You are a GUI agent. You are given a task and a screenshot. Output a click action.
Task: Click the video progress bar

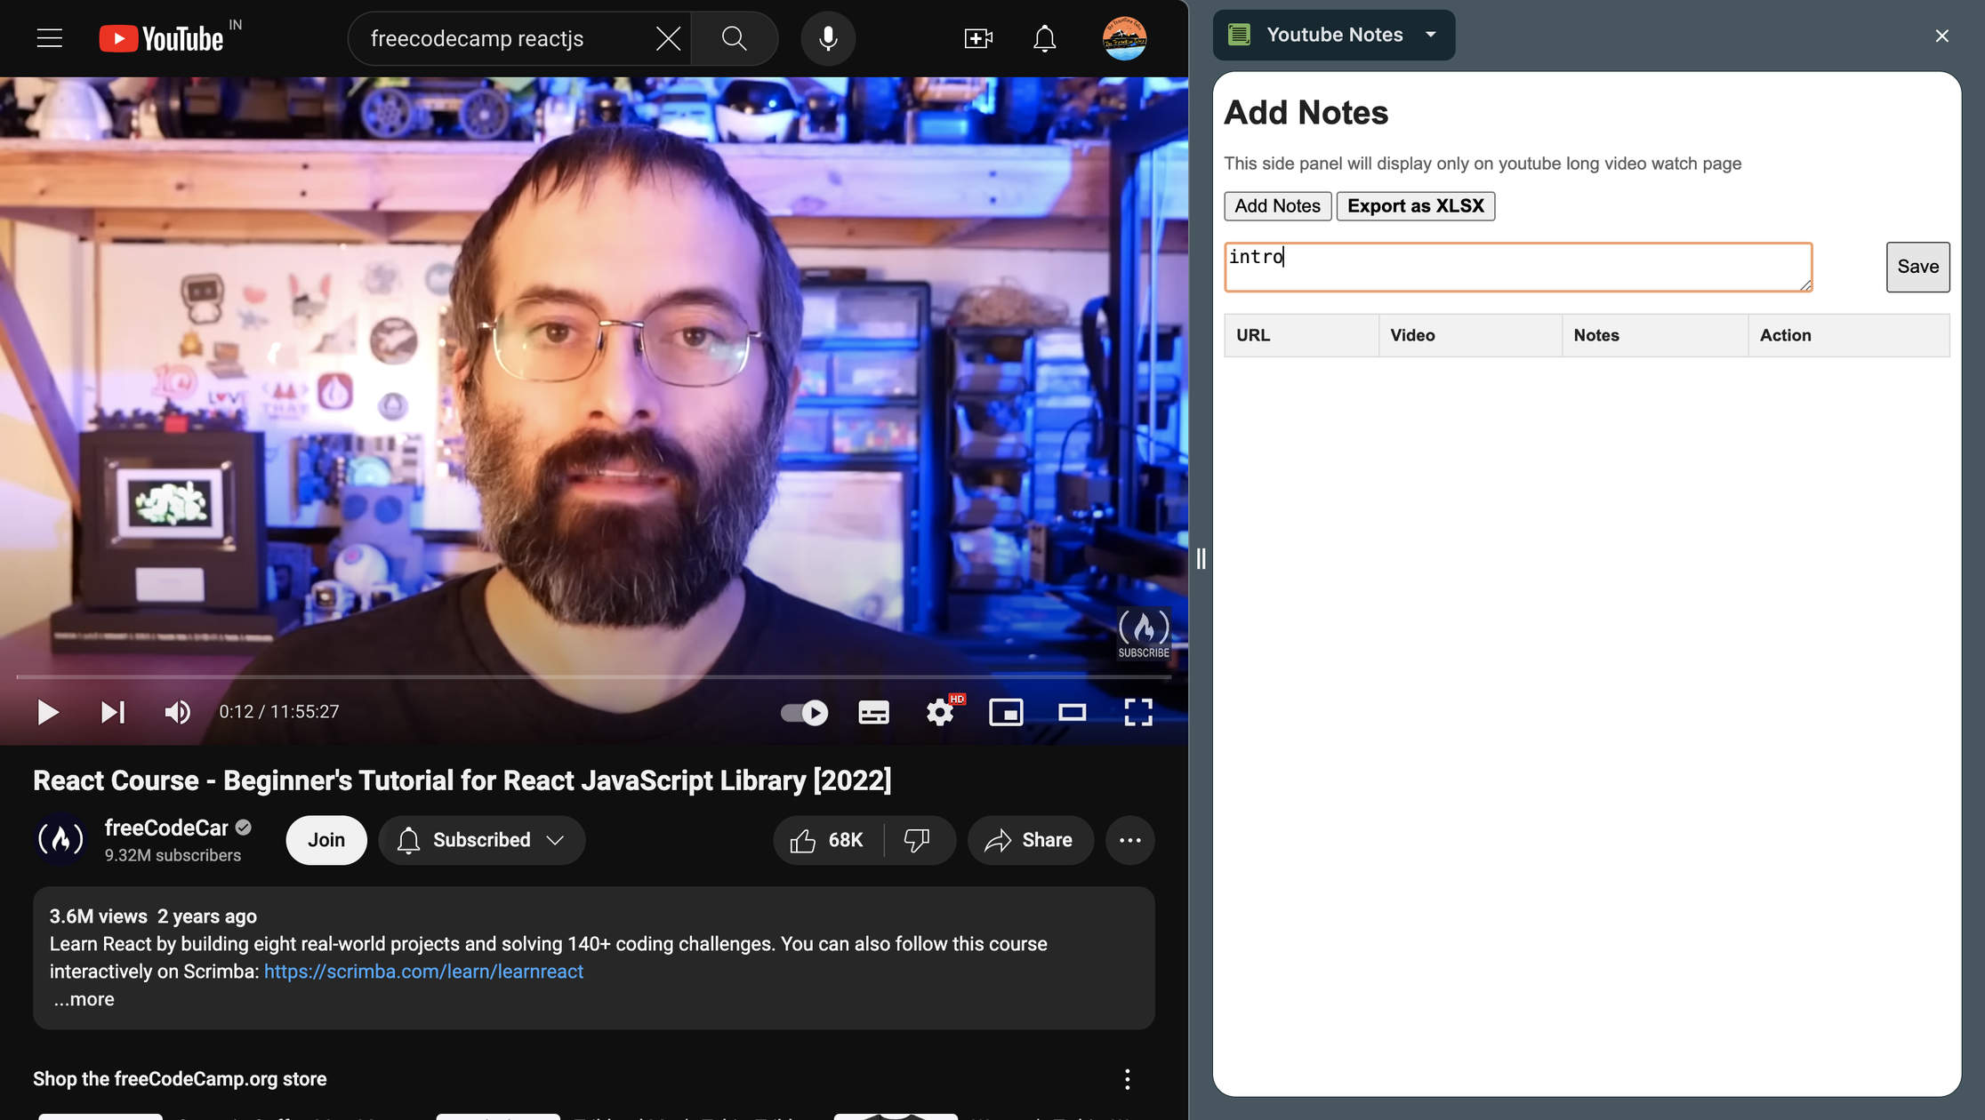tap(592, 677)
